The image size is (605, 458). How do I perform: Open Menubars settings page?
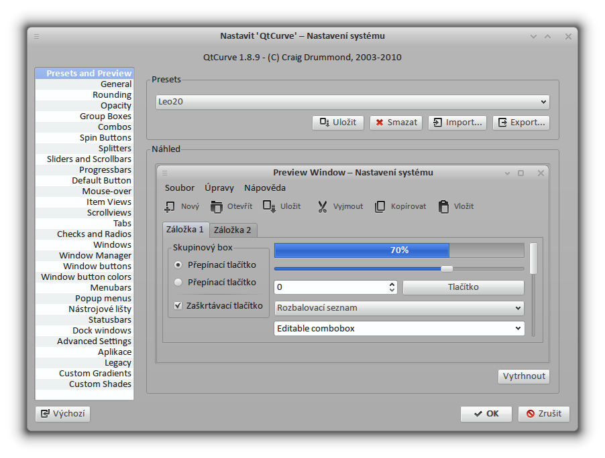85,288
